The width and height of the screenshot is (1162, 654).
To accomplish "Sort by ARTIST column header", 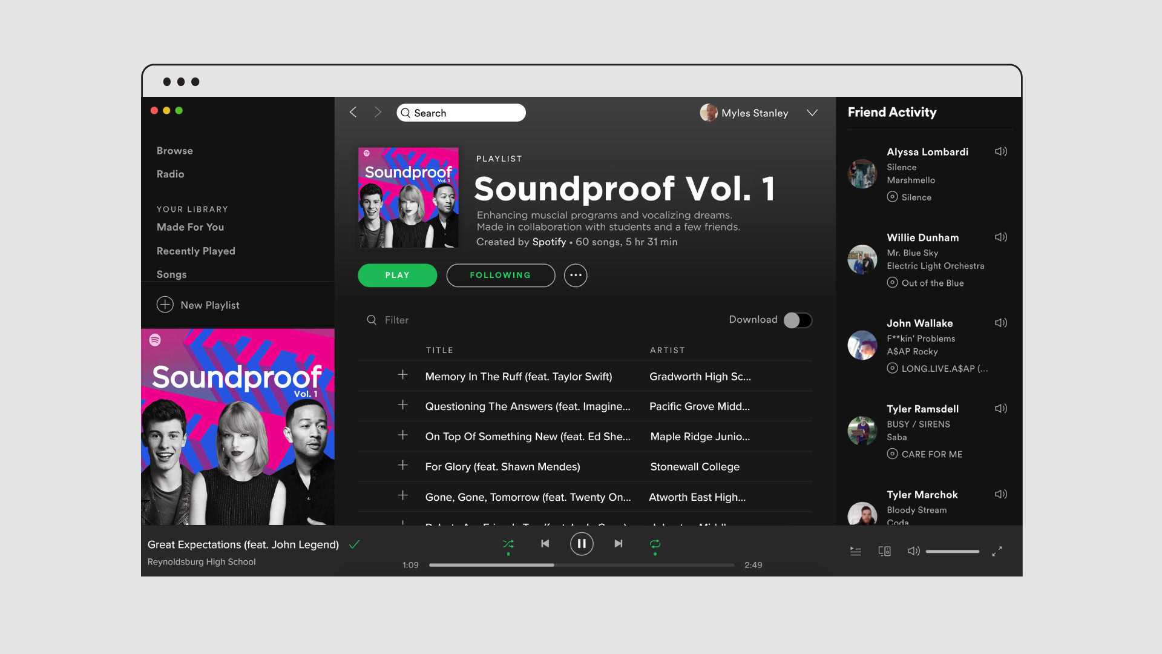I will coord(668,350).
